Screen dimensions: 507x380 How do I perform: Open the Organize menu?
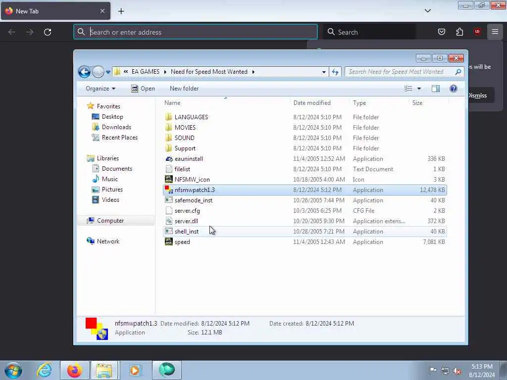click(x=100, y=89)
